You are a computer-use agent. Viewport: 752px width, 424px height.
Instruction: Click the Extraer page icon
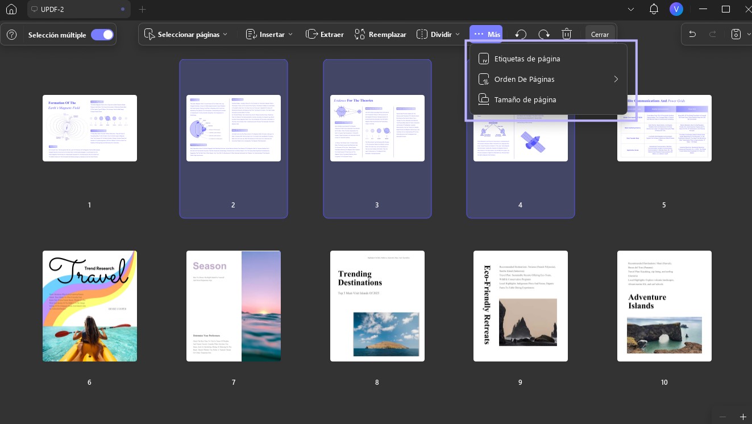point(311,35)
